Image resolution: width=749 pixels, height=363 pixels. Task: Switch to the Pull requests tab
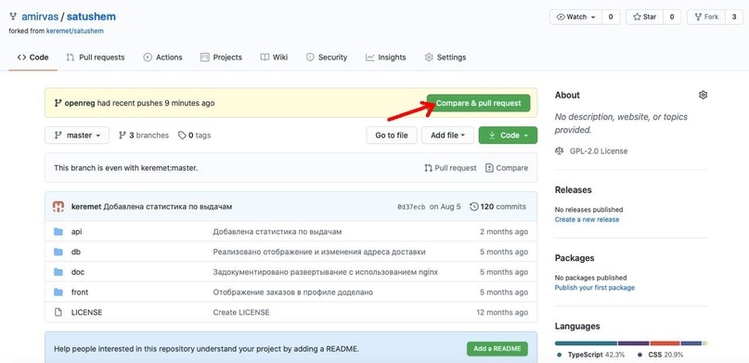[x=95, y=58]
